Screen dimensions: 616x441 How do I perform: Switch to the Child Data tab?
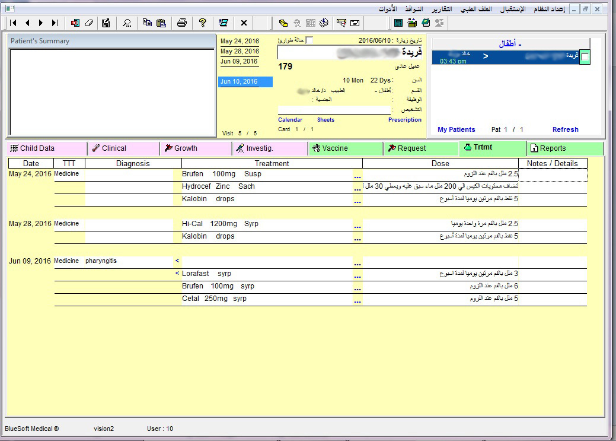47,148
